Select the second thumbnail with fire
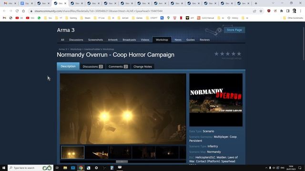The height and width of the screenshot is (171, 305). (97, 152)
